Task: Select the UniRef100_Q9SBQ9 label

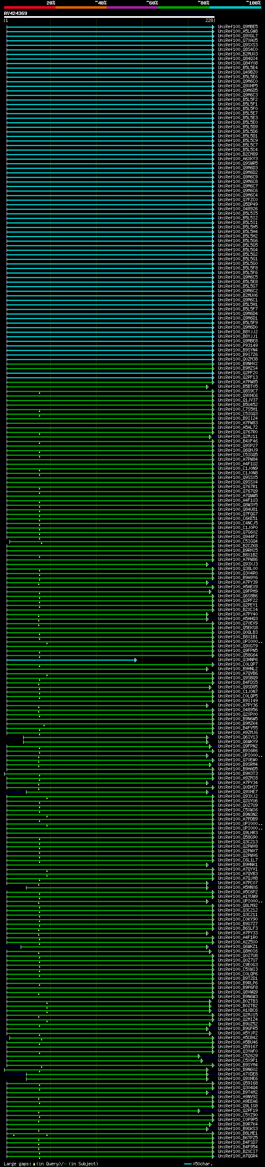Action: (x=238, y=678)
